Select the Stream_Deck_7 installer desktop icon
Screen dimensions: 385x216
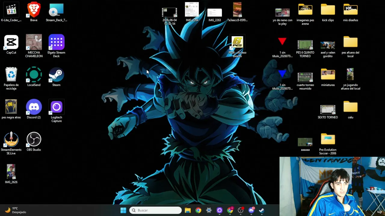(x=57, y=13)
